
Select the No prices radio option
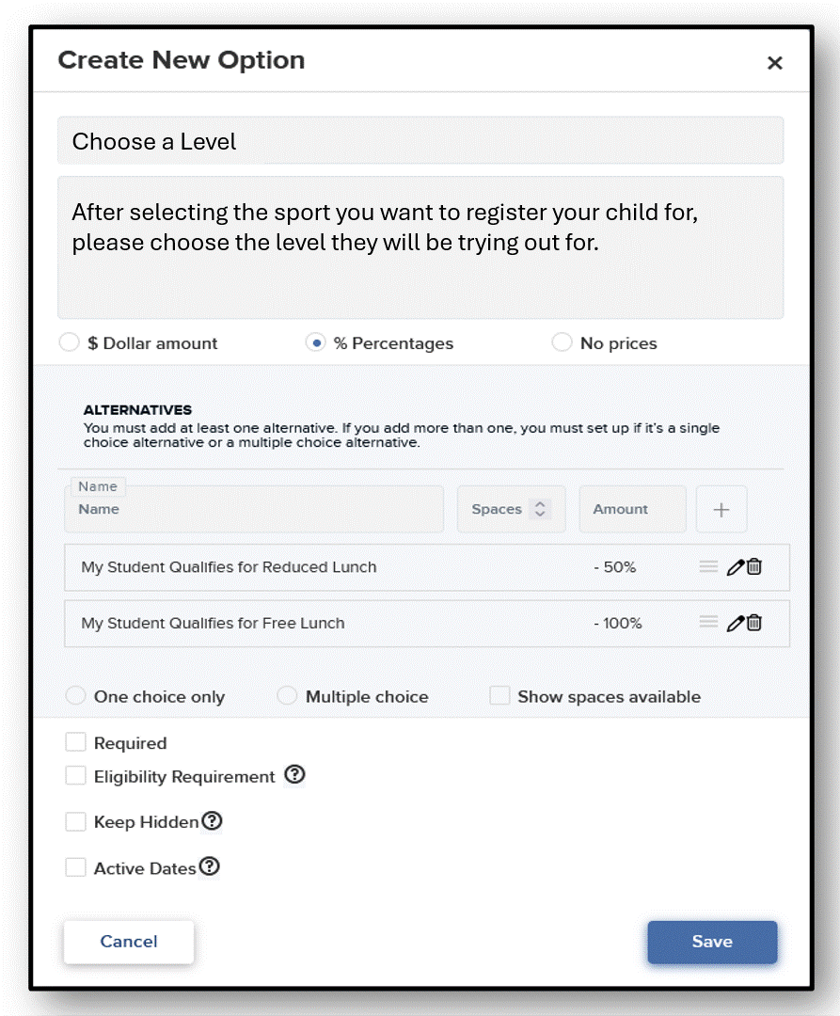tap(562, 342)
